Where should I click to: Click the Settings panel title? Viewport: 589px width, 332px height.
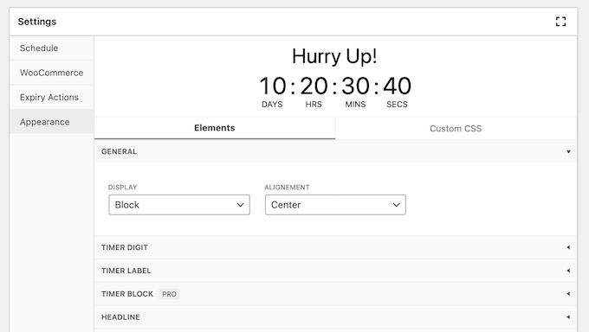(x=37, y=22)
